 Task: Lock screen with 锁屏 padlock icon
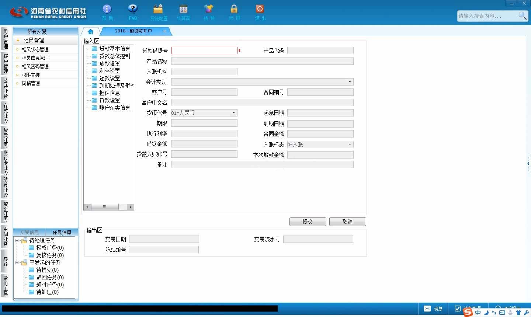(x=234, y=9)
